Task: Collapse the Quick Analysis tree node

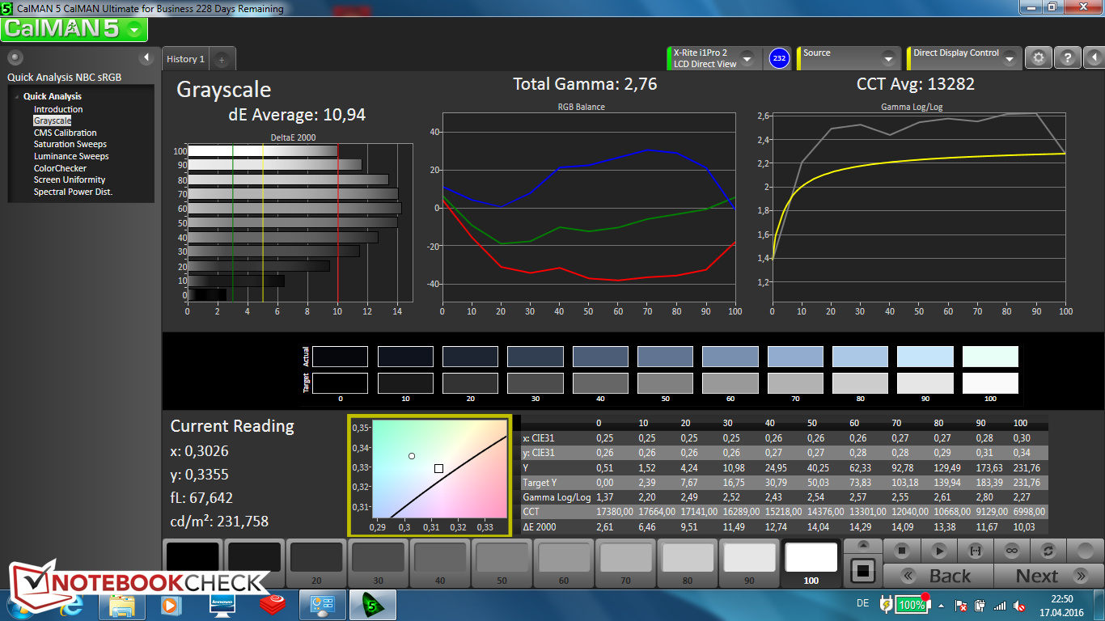Action: 17,96
